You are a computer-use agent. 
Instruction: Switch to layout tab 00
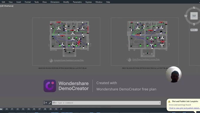7,109
